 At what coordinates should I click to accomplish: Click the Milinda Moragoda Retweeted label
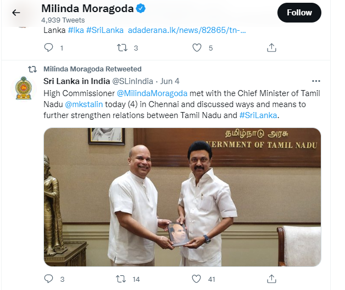click(x=92, y=69)
